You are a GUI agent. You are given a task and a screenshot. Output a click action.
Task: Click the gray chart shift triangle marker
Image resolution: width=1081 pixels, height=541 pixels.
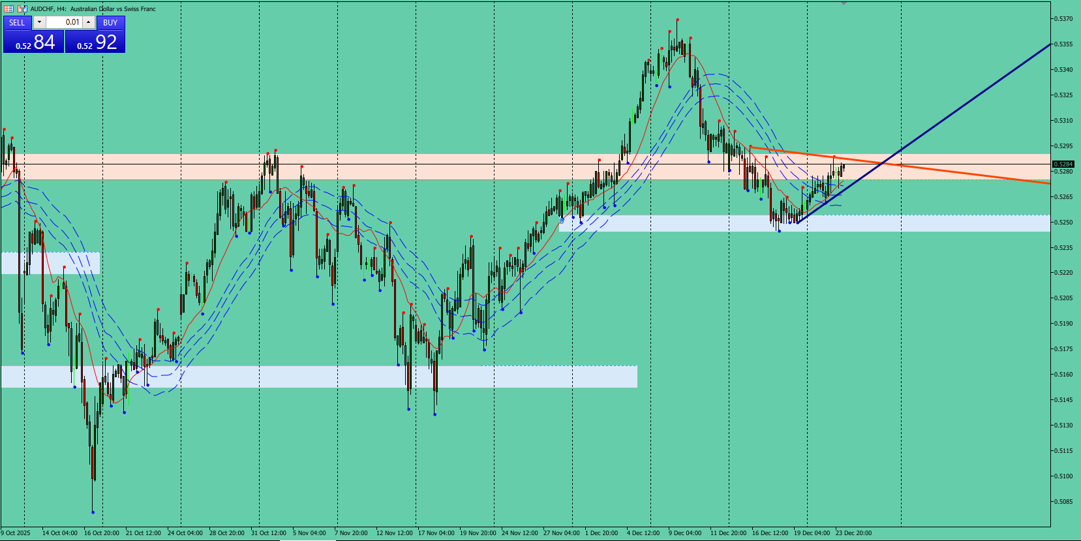point(844,3)
